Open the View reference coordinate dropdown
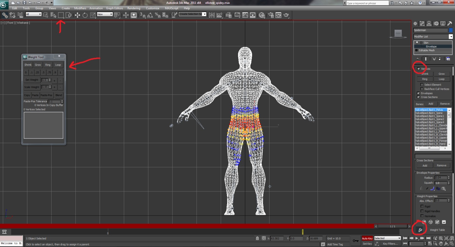This screenshot has height=247, width=455. coord(105,14)
